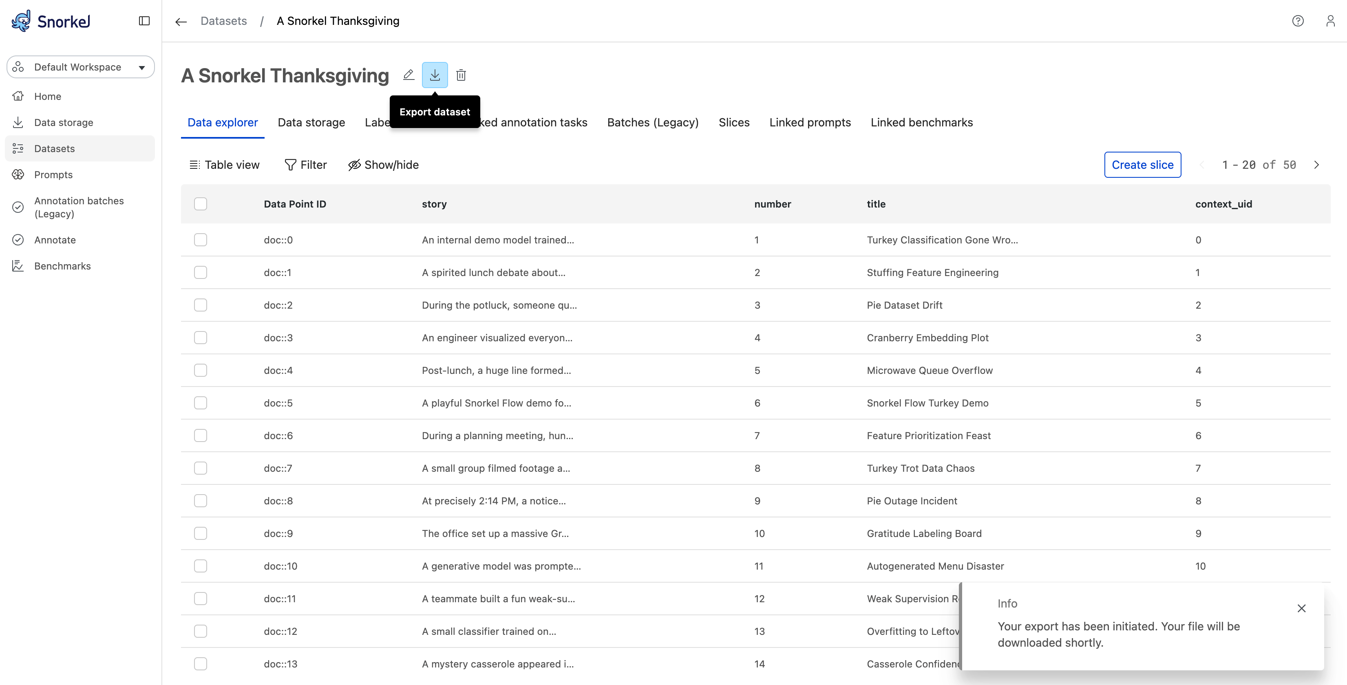Open the user profile icon

point(1330,21)
